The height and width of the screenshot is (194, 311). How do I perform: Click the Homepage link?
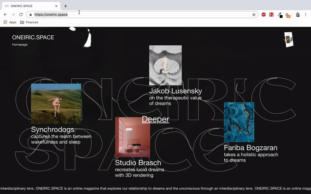pos(20,45)
